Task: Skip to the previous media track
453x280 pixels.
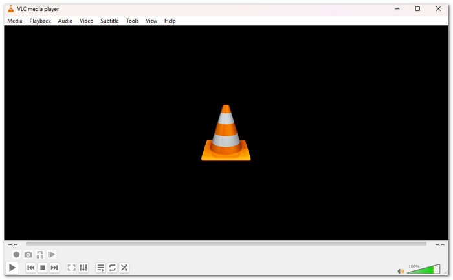Action: pos(31,268)
